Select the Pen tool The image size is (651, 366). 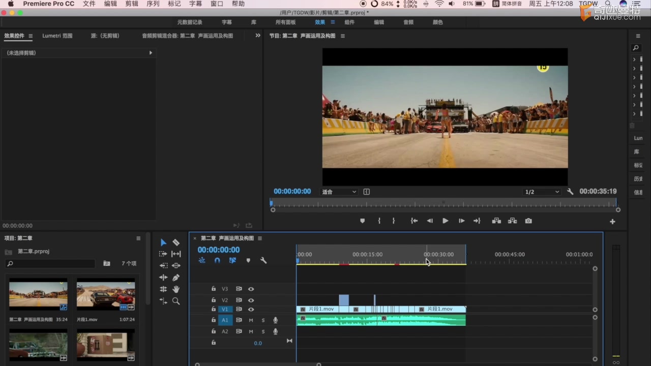coord(176,278)
